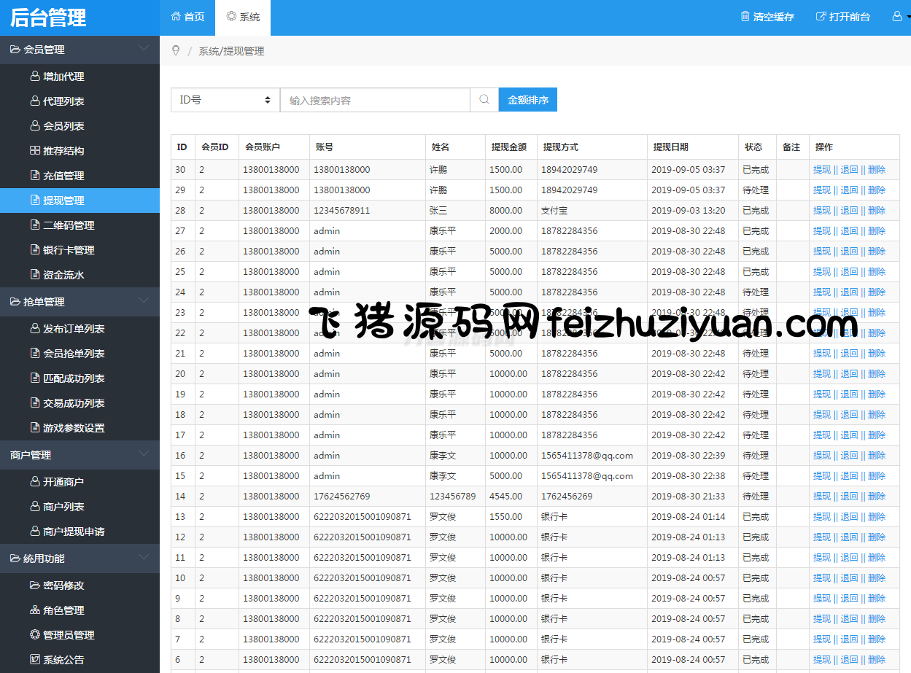Click the lightbulb breadcrumb icon

click(175, 50)
